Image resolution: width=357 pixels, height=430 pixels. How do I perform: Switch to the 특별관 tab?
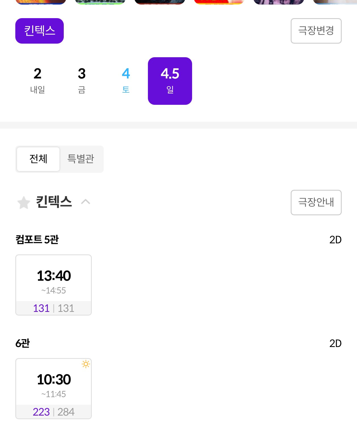click(81, 159)
